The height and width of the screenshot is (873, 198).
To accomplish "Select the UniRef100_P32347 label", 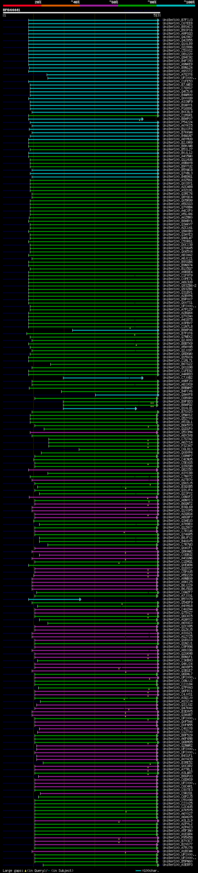I will (178, 446).
